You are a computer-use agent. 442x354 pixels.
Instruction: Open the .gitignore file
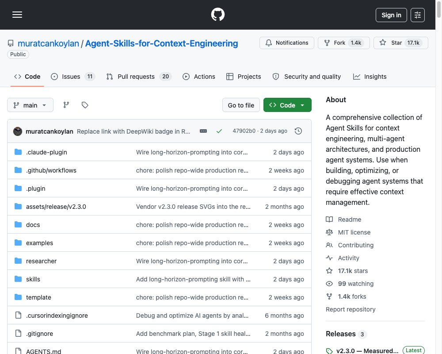tap(39, 334)
